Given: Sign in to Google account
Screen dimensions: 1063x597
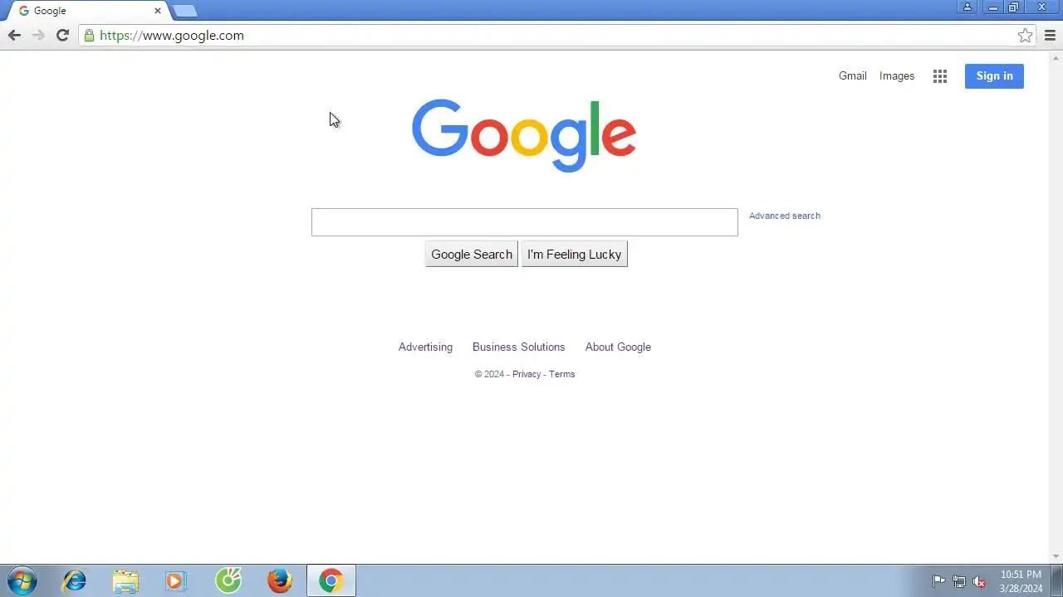Looking at the screenshot, I should [x=994, y=76].
